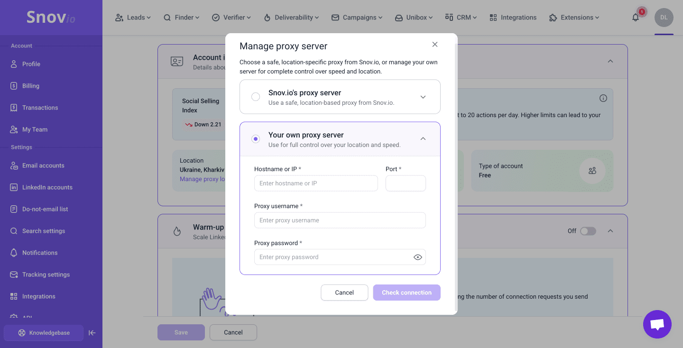Image resolution: width=683 pixels, height=348 pixels.
Task: Collapse the sidebar with arrow icon
Action: click(92, 333)
